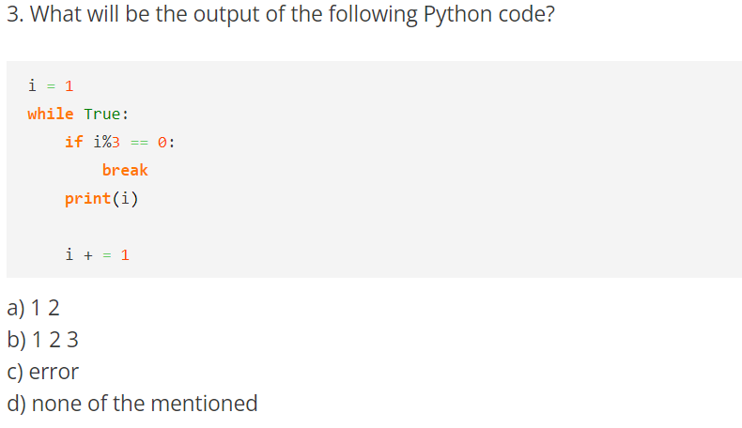
Task: Pick option d) none of the mentioned
Action: point(132,404)
